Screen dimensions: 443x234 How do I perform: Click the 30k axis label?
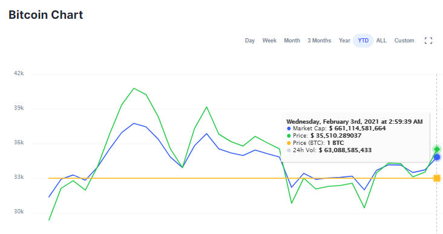[x=19, y=212]
